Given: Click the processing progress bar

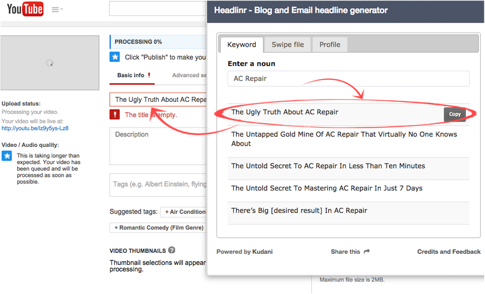Looking at the screenshot, I should click(158, 42).
